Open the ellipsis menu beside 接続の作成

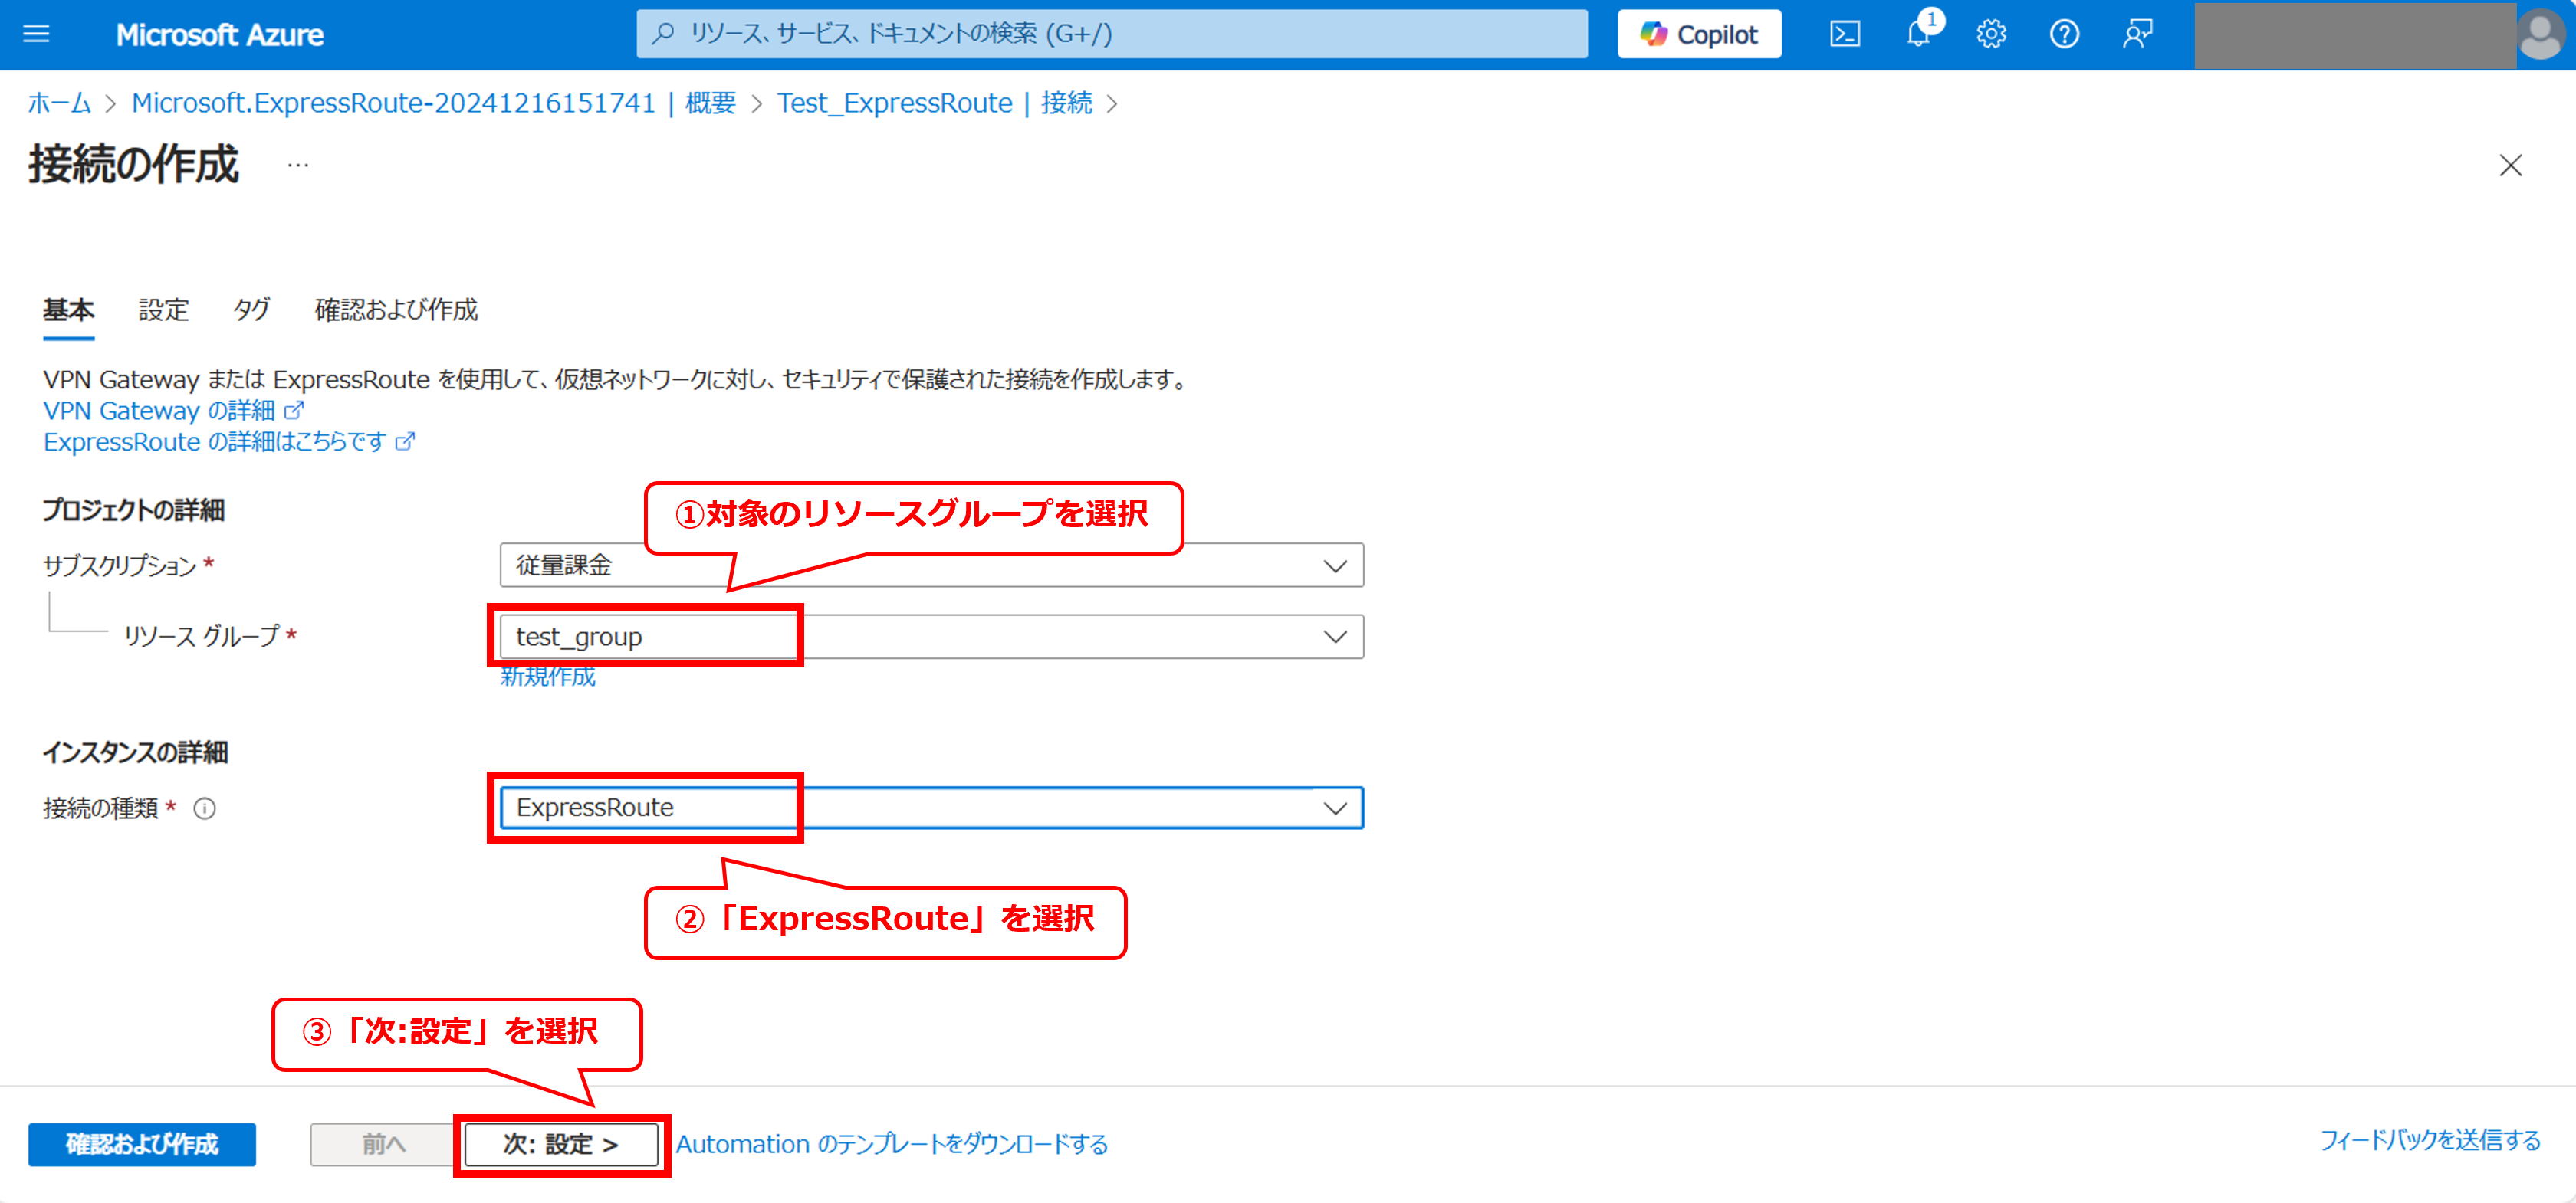[x=298, y=165]
